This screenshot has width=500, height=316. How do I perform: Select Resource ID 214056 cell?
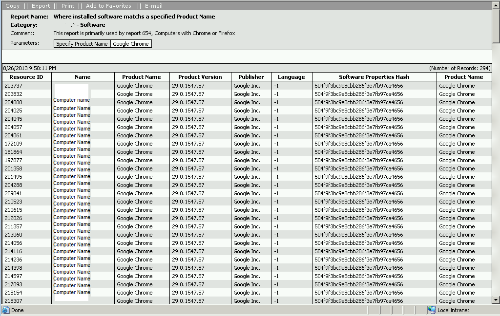(27, 243)
